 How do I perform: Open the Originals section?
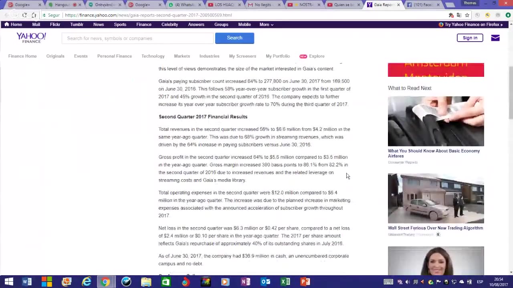55,56
